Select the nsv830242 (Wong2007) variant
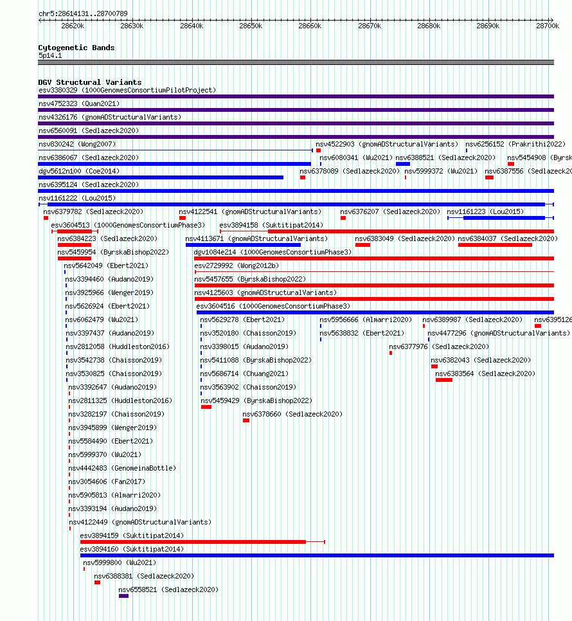 (77, 144)
